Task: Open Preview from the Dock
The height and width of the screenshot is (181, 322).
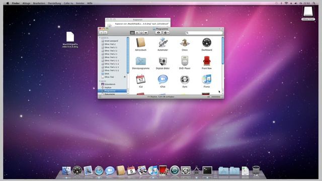Action: [x=142, y=170]
